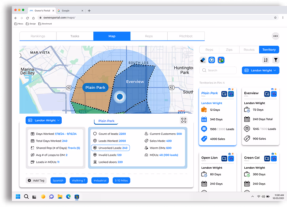287x207 pixels.
Task: Click the circular pin target icon
Action: [212, 60]
